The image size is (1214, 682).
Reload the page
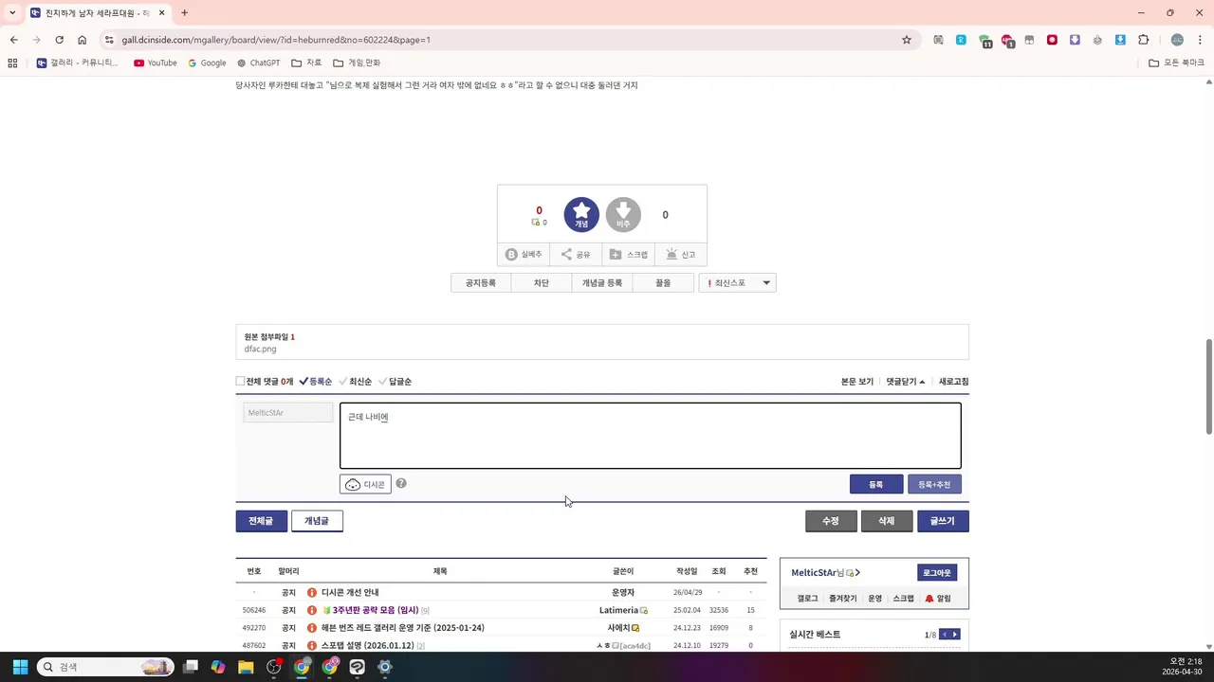(x=59, y=40)
